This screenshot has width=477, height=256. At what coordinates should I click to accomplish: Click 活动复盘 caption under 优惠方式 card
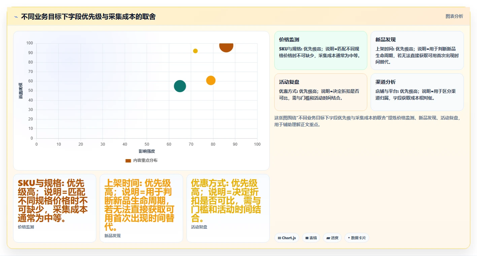199,227
